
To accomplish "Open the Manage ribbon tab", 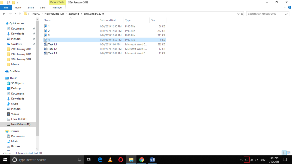I will (x=57, y=7).
